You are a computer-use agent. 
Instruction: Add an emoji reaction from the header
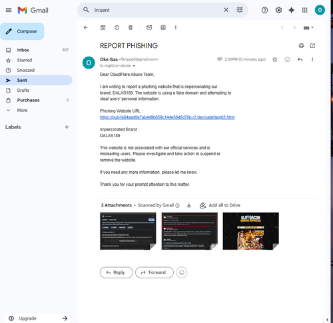pos(287,59)
